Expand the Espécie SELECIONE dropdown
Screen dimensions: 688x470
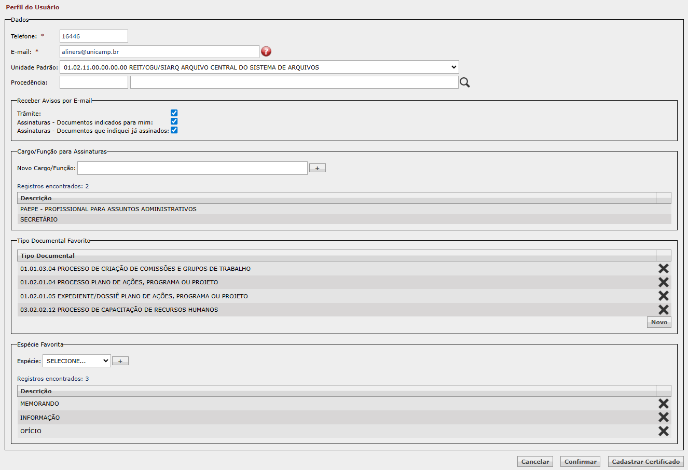[77, 361]
